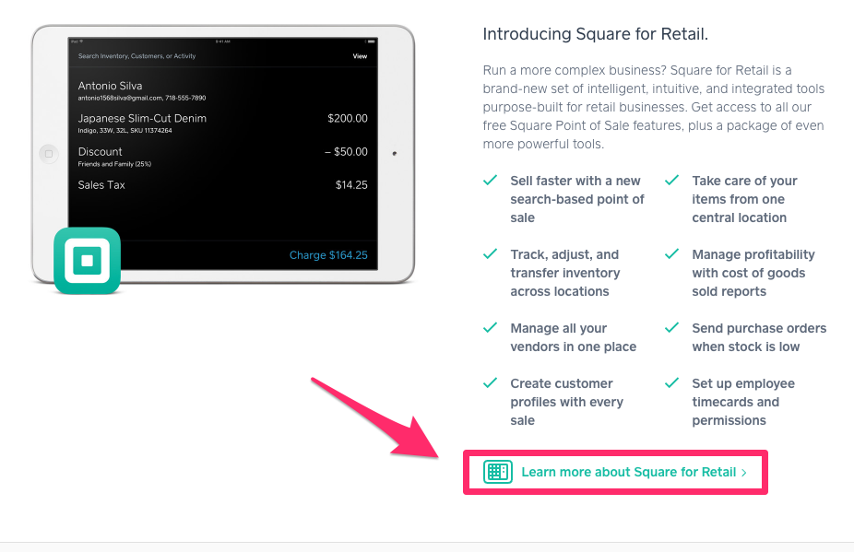Click the – $50.00 discount amount
854x552 pixels.
346,152
